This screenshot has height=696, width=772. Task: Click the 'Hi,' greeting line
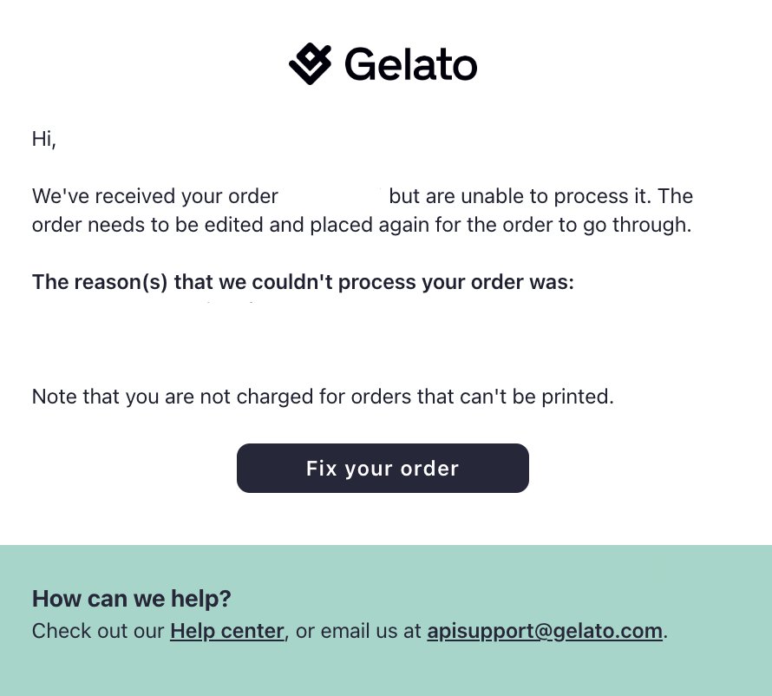pos(44,139)
